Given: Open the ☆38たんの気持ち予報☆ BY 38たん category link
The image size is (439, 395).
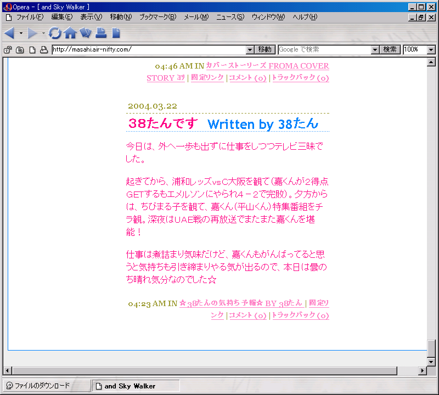Looking at the screenshot, I should point(241,303).
